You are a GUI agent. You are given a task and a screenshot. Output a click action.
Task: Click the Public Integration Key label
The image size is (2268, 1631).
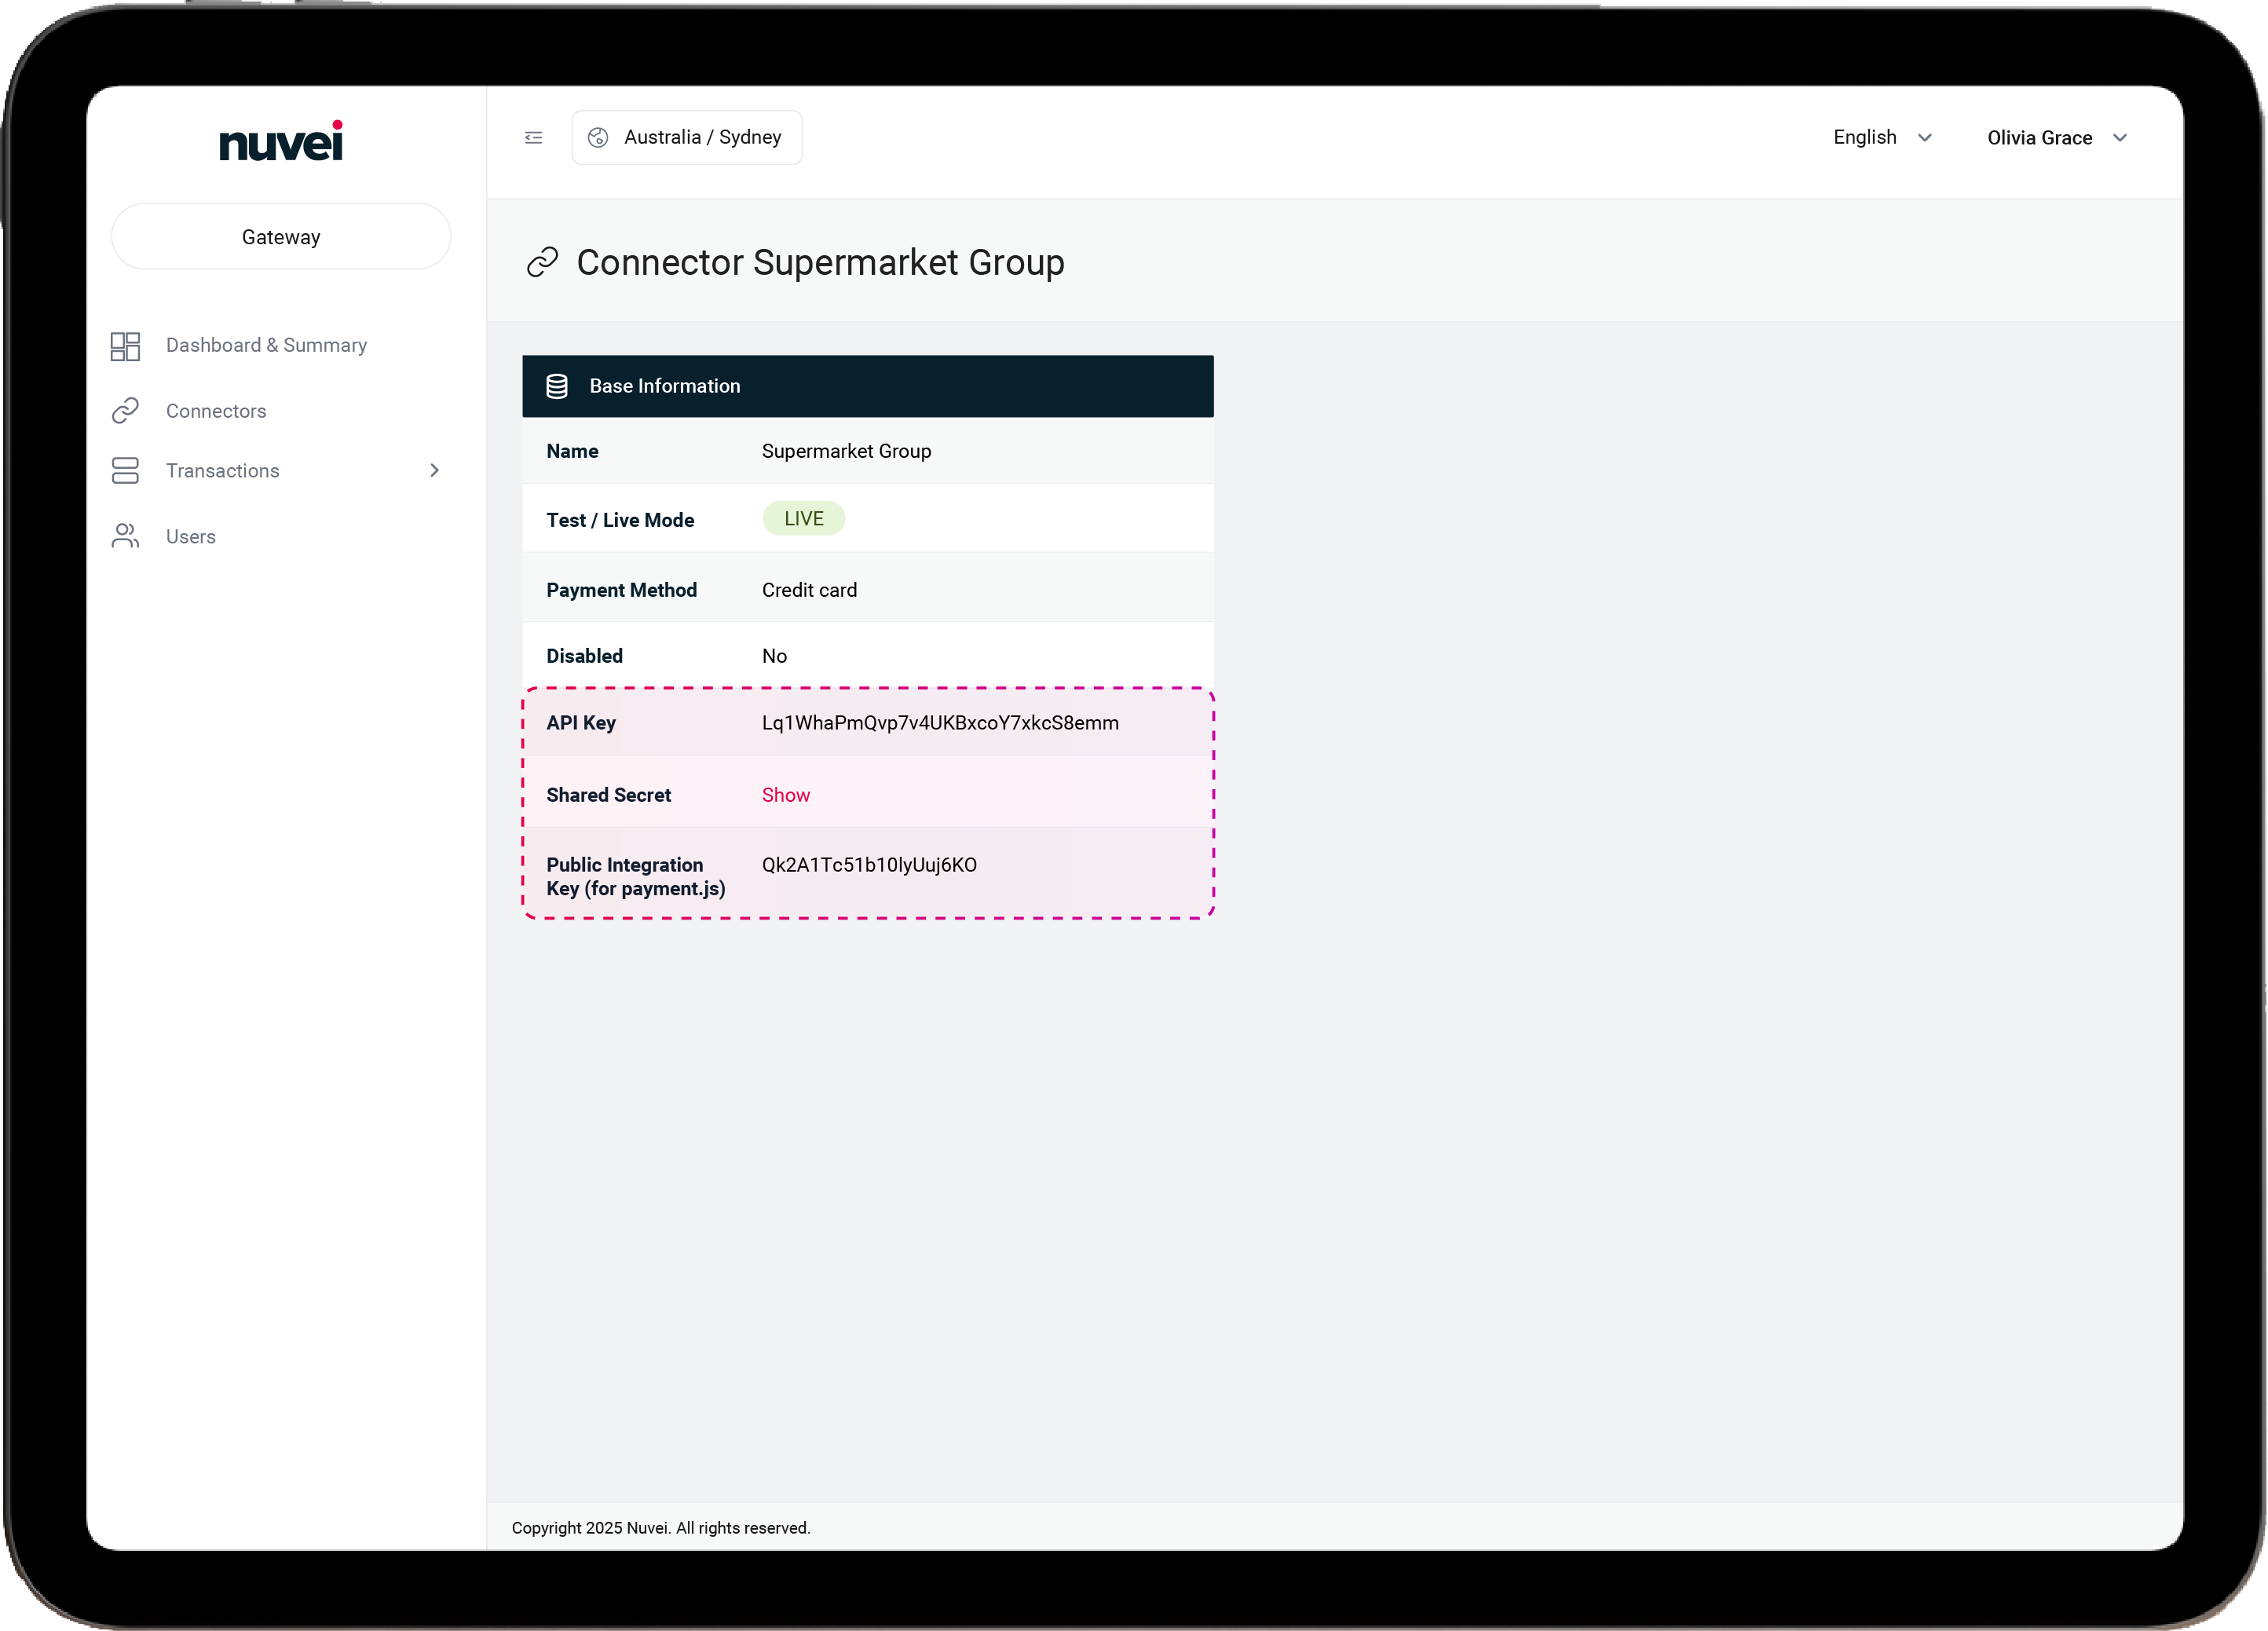636,877
